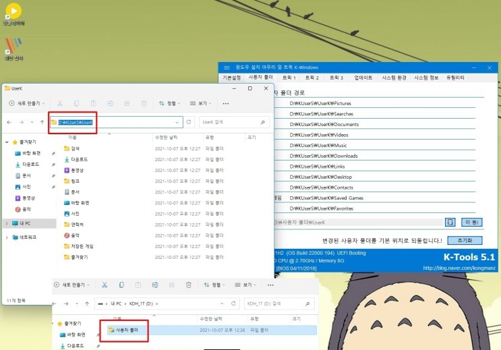Open 보기 view dropdown in UserK window

[201, 103]
